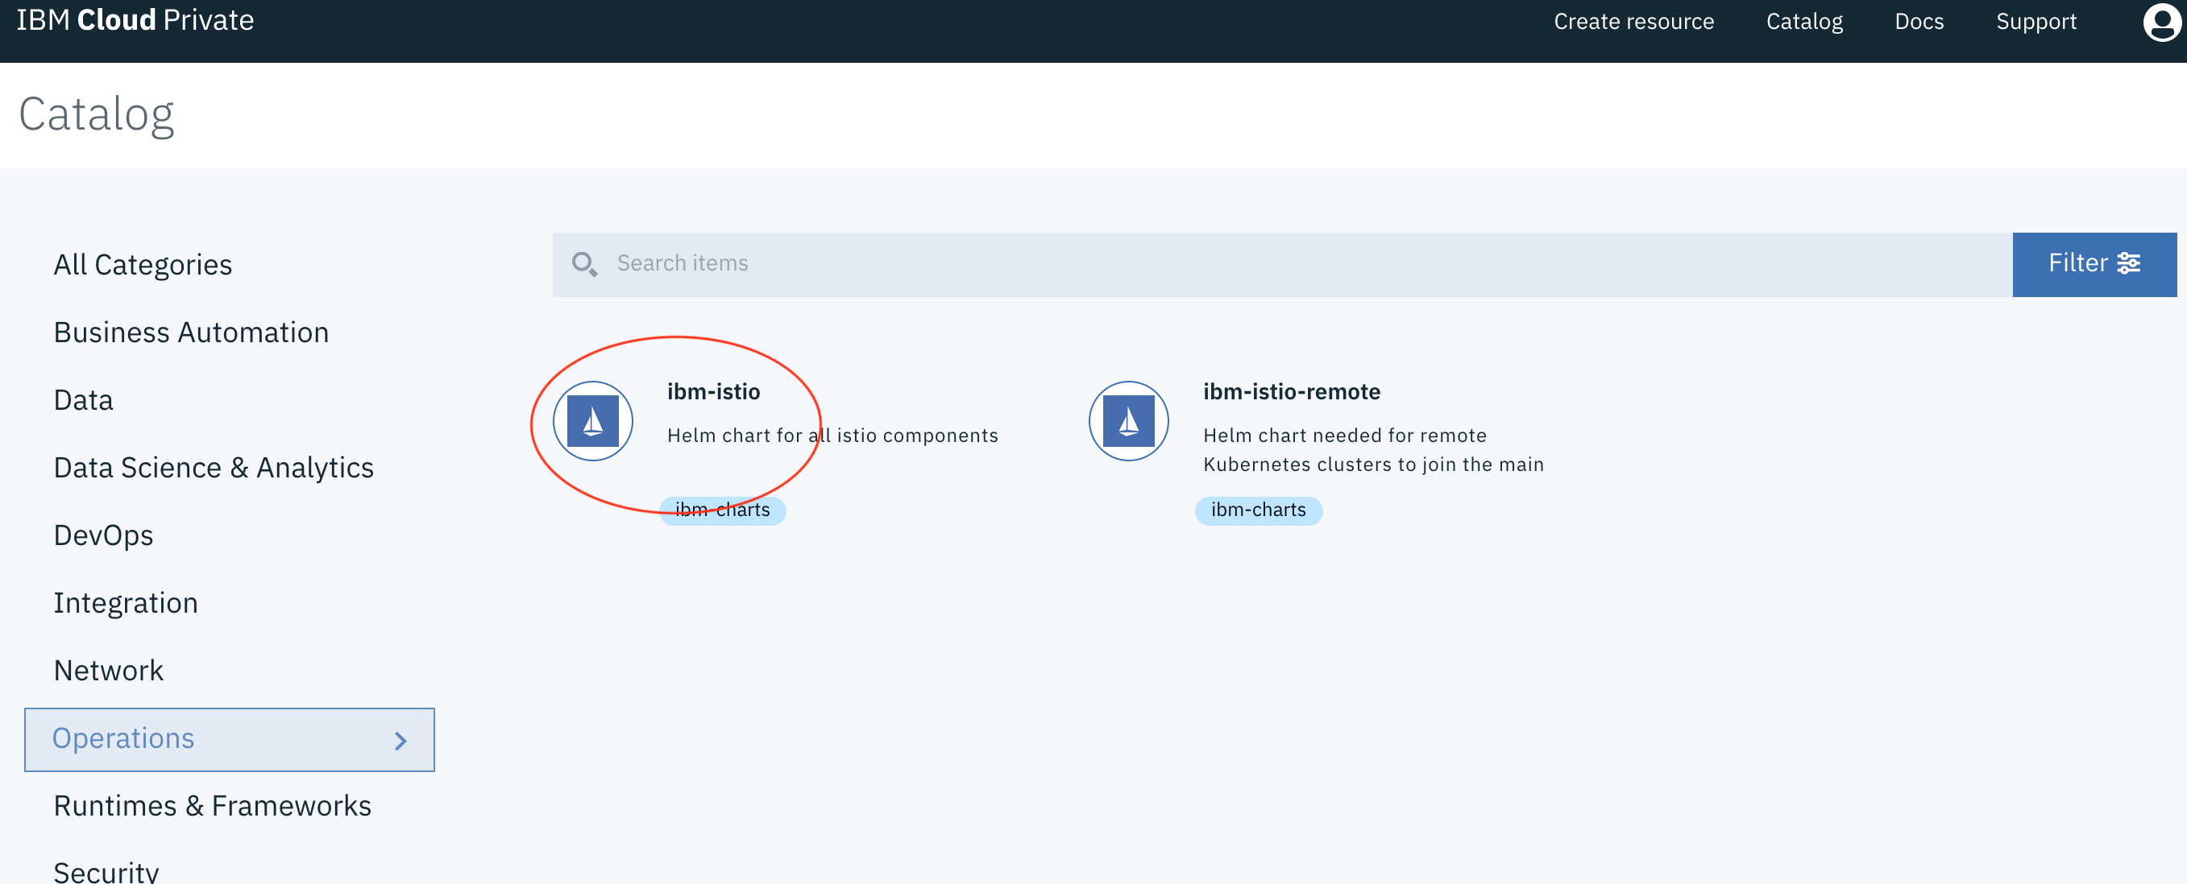Viewport: 2187px width, 884px height.
Task: Open the Filter button
Action: (2094, 264)
